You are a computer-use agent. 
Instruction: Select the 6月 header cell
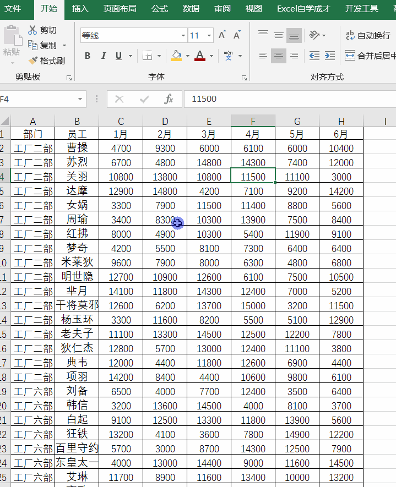coord(341,134)
